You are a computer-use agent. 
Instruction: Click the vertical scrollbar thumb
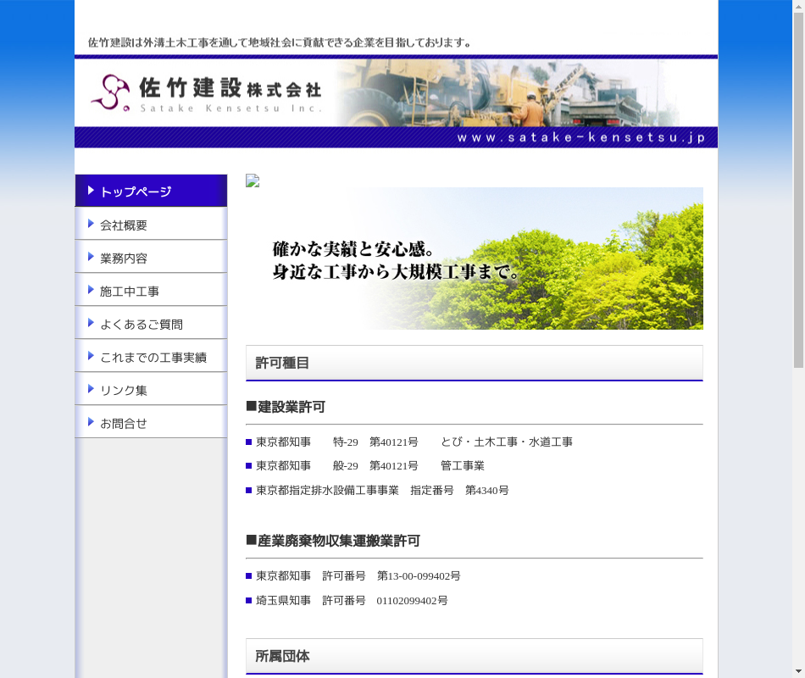coord(798,186)
